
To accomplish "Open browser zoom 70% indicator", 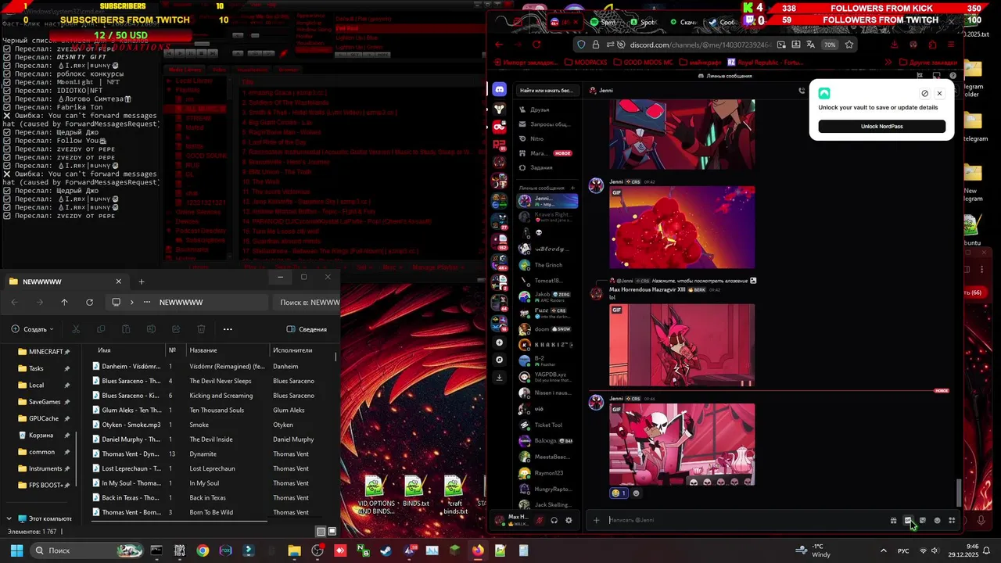I will (830, 45).
